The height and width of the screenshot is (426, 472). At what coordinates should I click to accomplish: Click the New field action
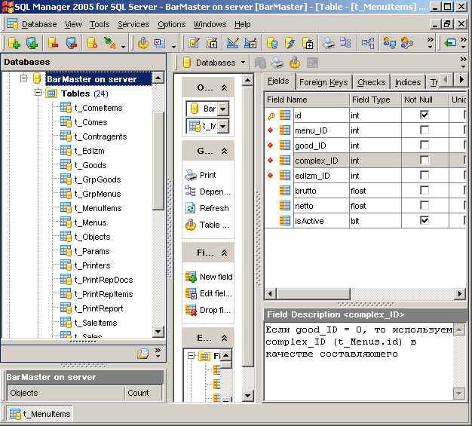click(x=209, y=277)
